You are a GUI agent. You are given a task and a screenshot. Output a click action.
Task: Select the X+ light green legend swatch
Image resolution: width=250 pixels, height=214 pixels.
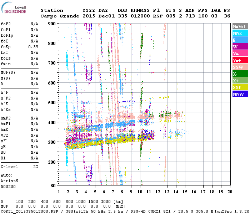tap(240, 80)
